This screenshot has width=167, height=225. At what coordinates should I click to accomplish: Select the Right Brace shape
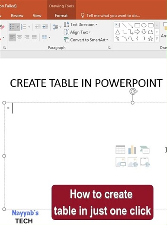[144, 39]
